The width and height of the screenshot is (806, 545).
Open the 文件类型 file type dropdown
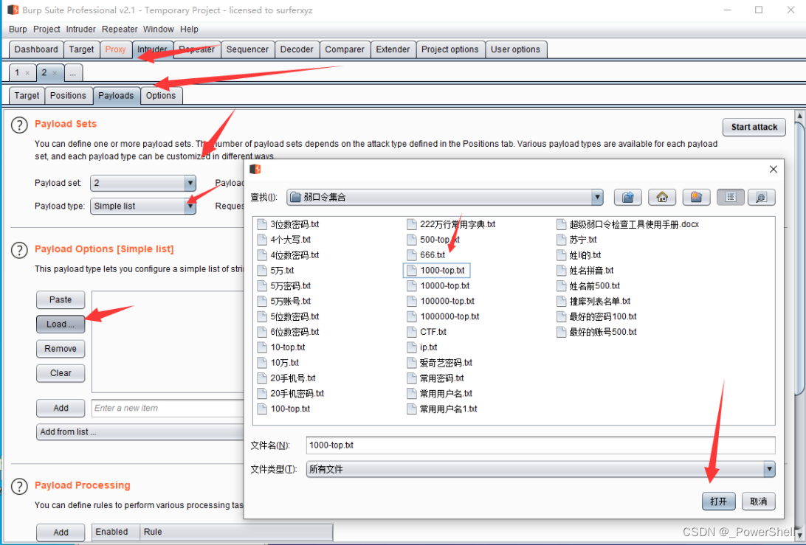pos(769,469)
